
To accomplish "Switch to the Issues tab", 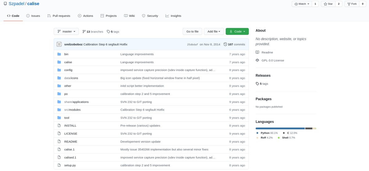I will click(33, 16).
